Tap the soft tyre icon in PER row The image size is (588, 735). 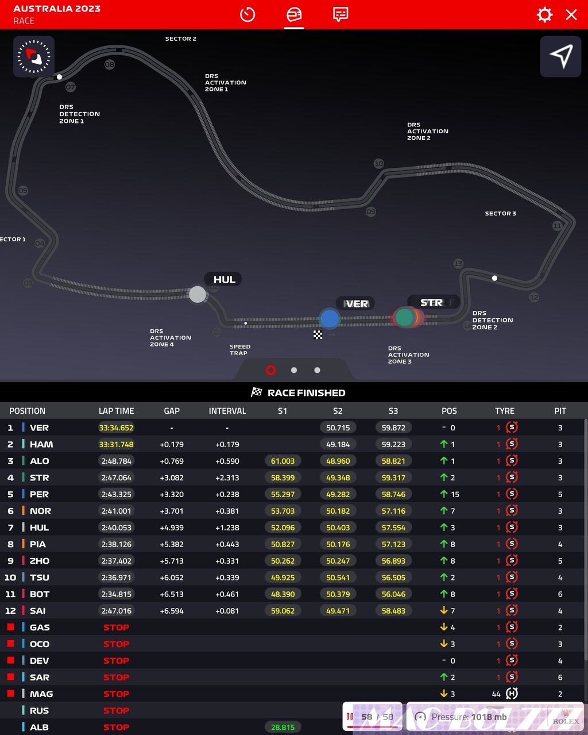point(512,494)
